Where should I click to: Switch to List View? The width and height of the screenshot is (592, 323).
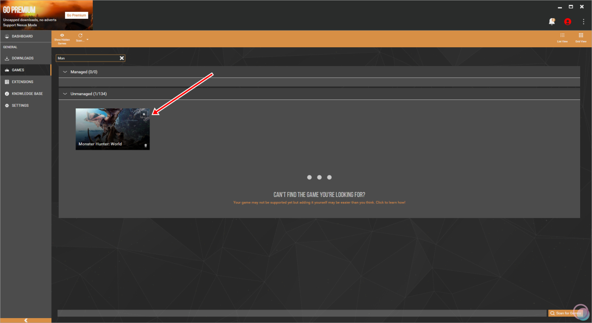click(x=562, y=38)
